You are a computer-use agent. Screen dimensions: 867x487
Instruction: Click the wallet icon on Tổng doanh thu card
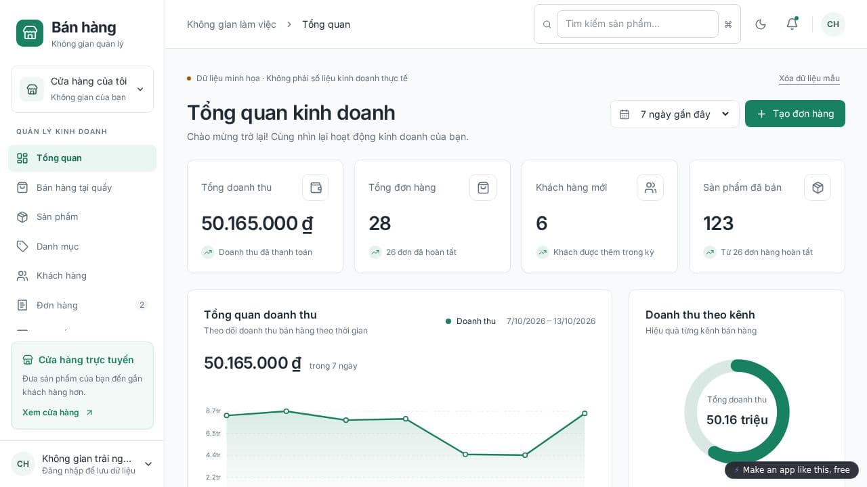(x=316, y=187)
